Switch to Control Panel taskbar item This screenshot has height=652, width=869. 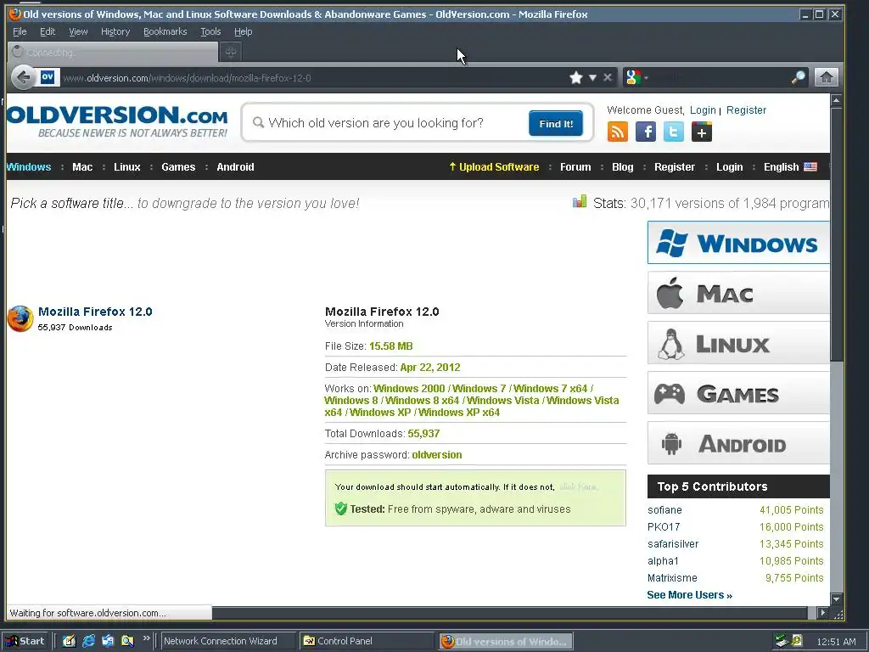tap(366, 641)
